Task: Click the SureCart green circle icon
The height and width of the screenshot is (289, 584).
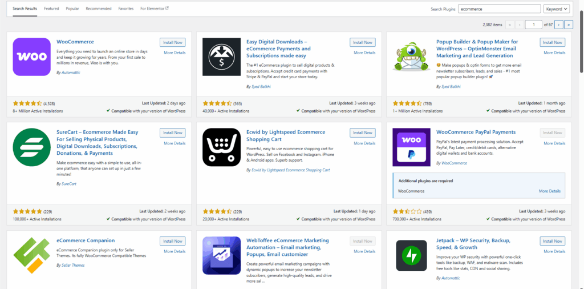Action: point(32,147)
